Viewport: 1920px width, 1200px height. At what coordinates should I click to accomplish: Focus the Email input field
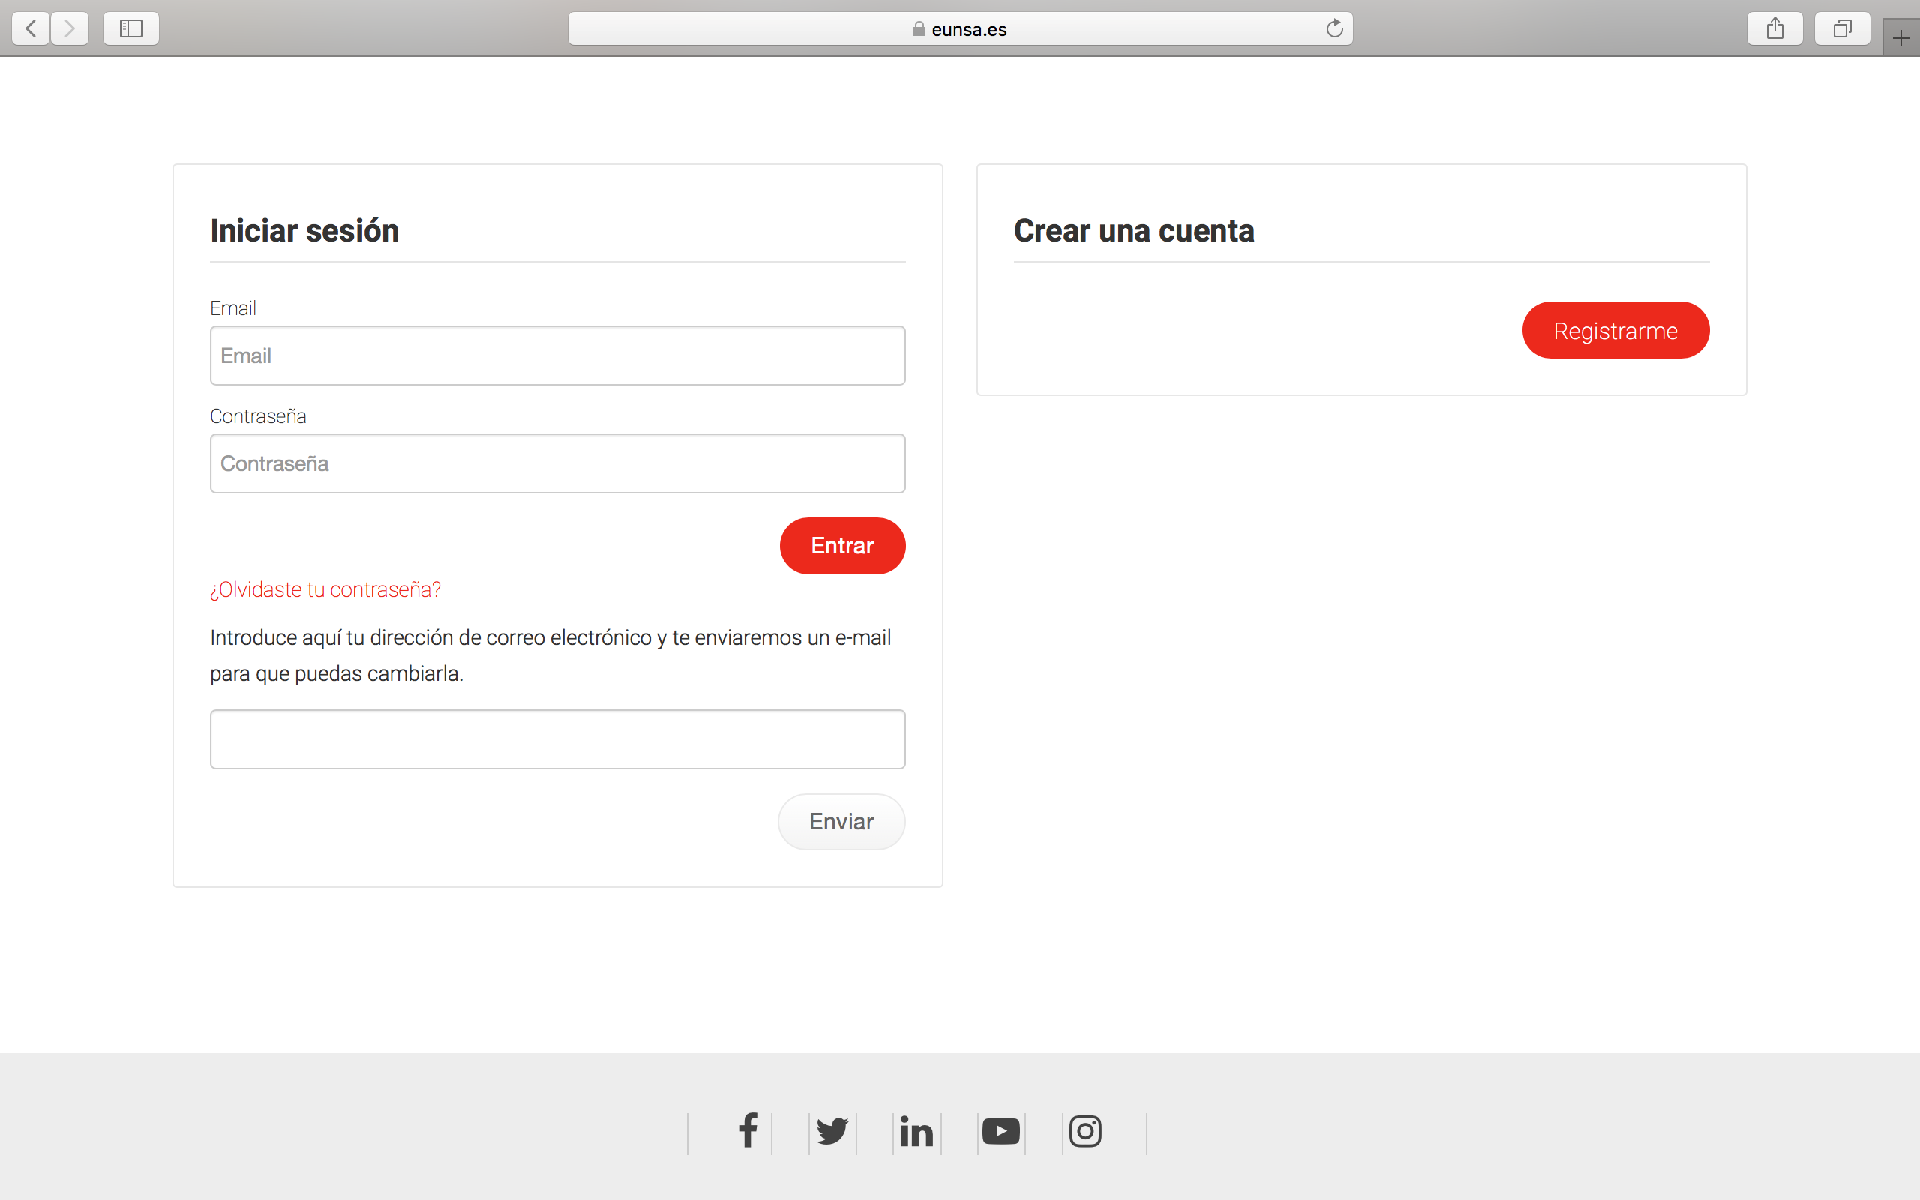click(x=557, y=355)
